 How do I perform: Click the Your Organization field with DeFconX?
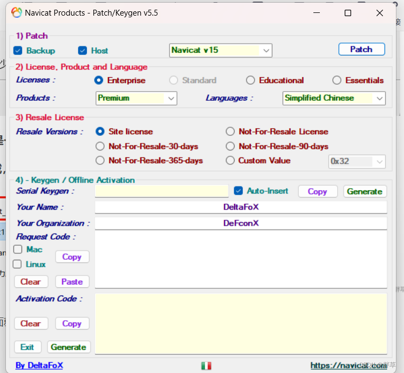click(x=241, y=223)
